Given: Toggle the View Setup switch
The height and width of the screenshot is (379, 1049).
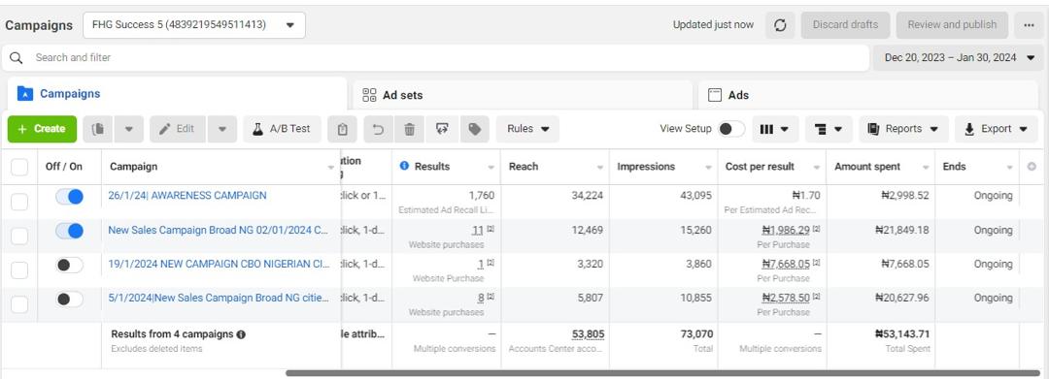Looking at the screenshot, I should (x=731, y=130).
